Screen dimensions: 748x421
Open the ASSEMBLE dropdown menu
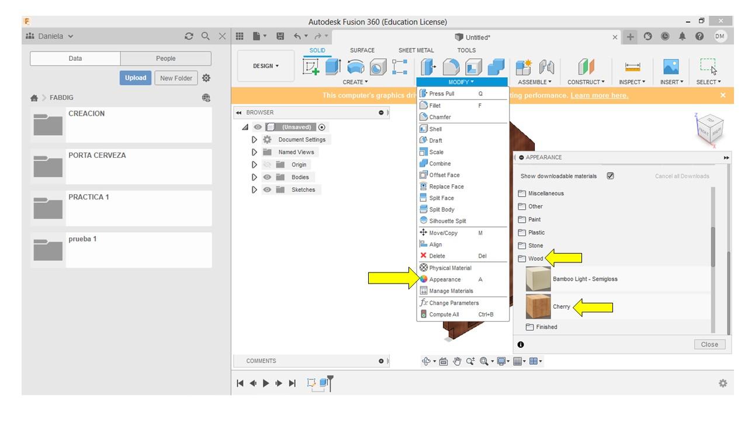[535, 82]
